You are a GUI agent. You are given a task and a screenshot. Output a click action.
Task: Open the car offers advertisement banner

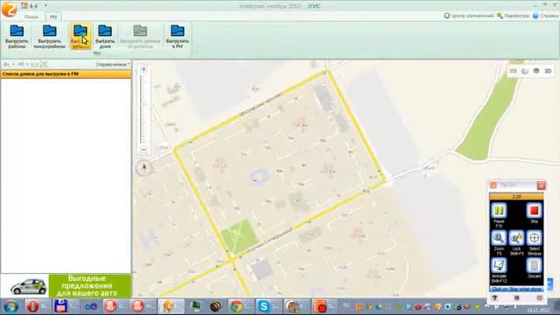click(66, 286)
